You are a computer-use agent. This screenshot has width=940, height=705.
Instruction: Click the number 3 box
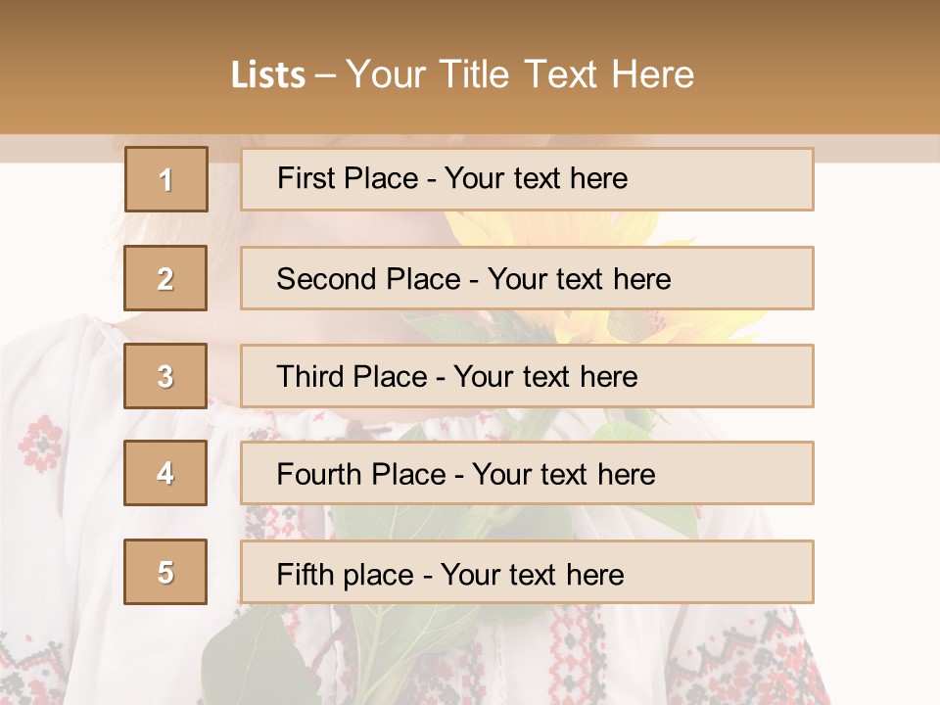point(165,376)
